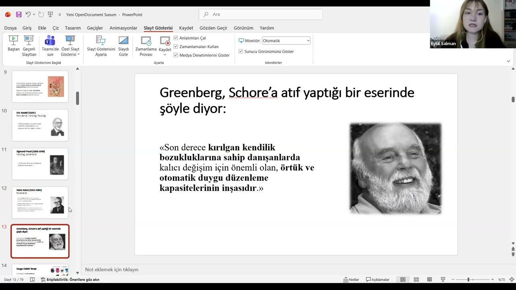Image resolution: width=516 pixels, height=290 pixels.
Task: Switch to the Giriş tab
Action: [x=27, y=28]
